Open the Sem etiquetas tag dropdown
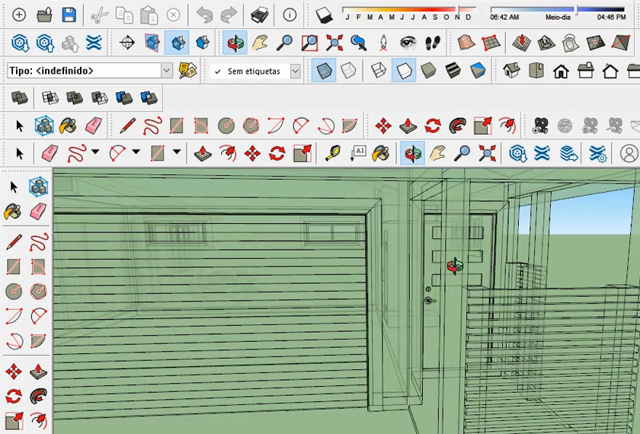This screenshot has width=640, height=434. coord(295,72)
